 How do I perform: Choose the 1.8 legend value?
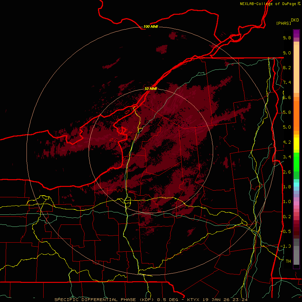(x=287, y=187)
